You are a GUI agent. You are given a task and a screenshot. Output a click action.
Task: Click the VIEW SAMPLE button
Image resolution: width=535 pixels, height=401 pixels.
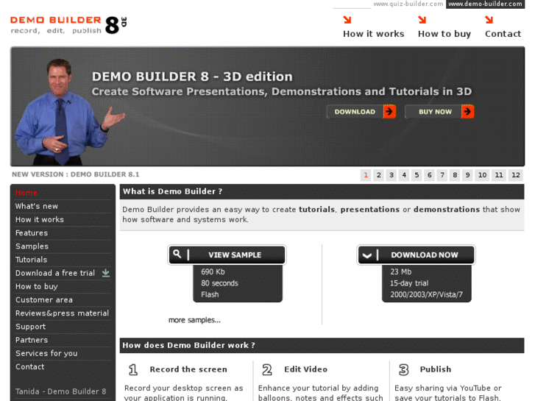227,255
